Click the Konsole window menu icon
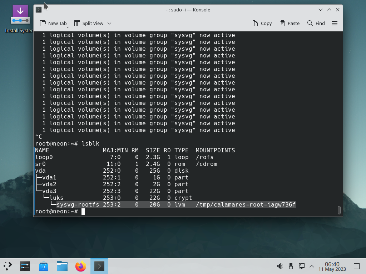The width and height of the screenshot is (366, 274). 39,10
